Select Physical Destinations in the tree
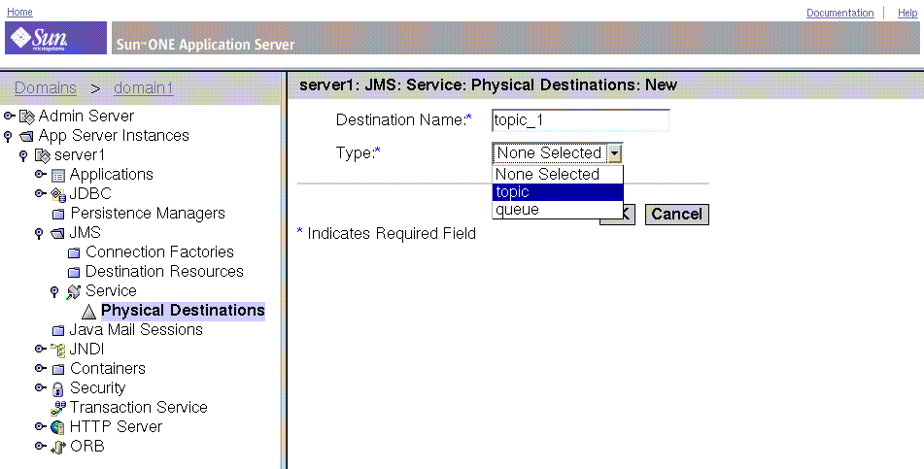This screenshot has width=924, height=469. tap(183, 311)
